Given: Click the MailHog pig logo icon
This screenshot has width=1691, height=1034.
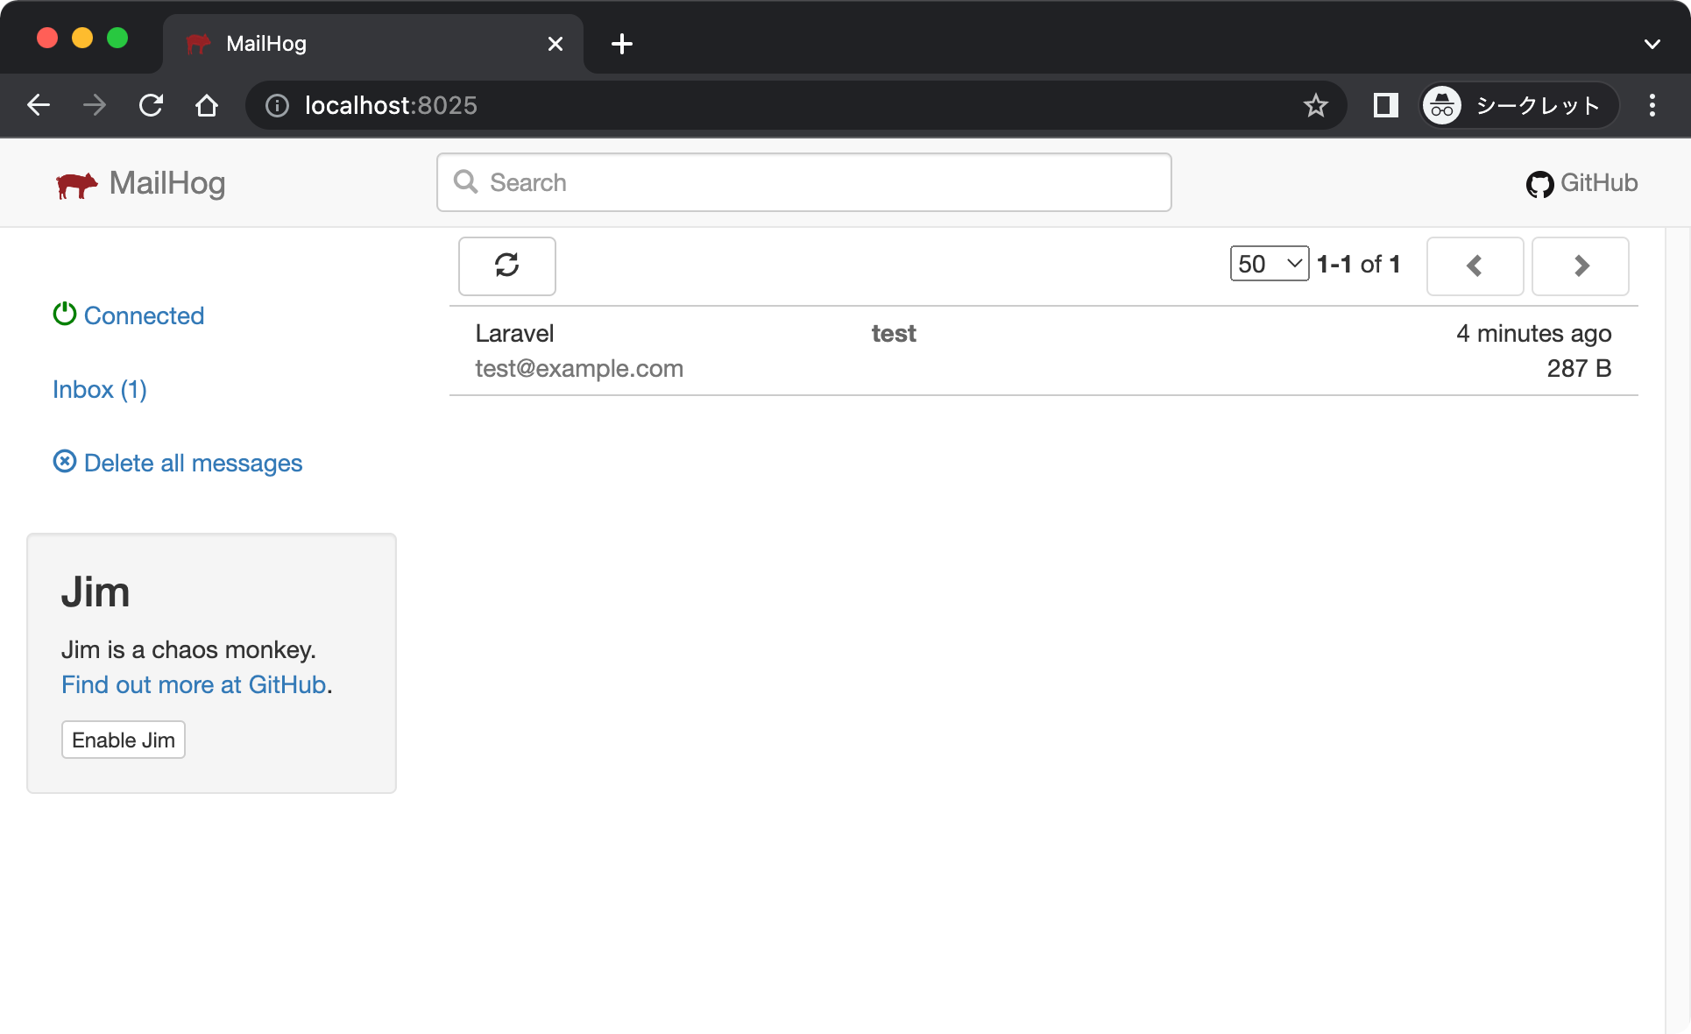Looking at the screenshot, I should click(x=76, y=184).
